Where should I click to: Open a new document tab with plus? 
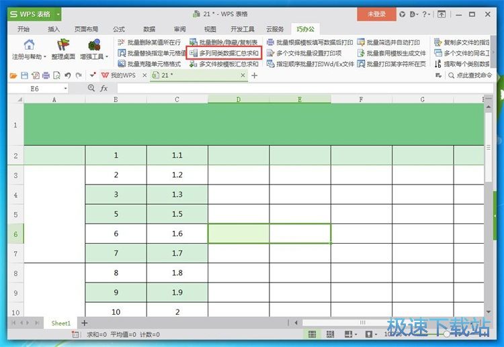pos(254,75)
